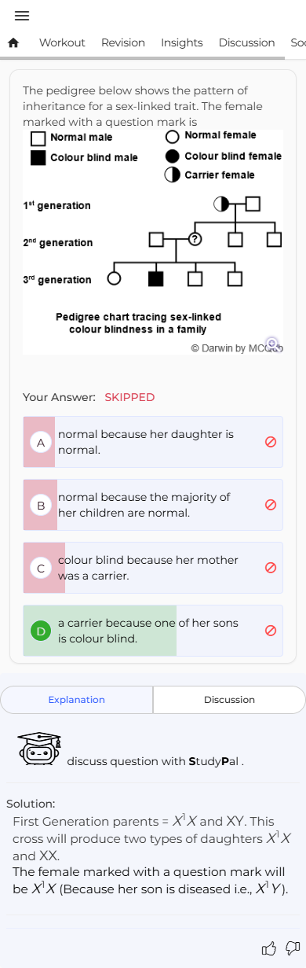Click the report icon on option C
This screenshot has width=306, height=968.
pos(271,568)
